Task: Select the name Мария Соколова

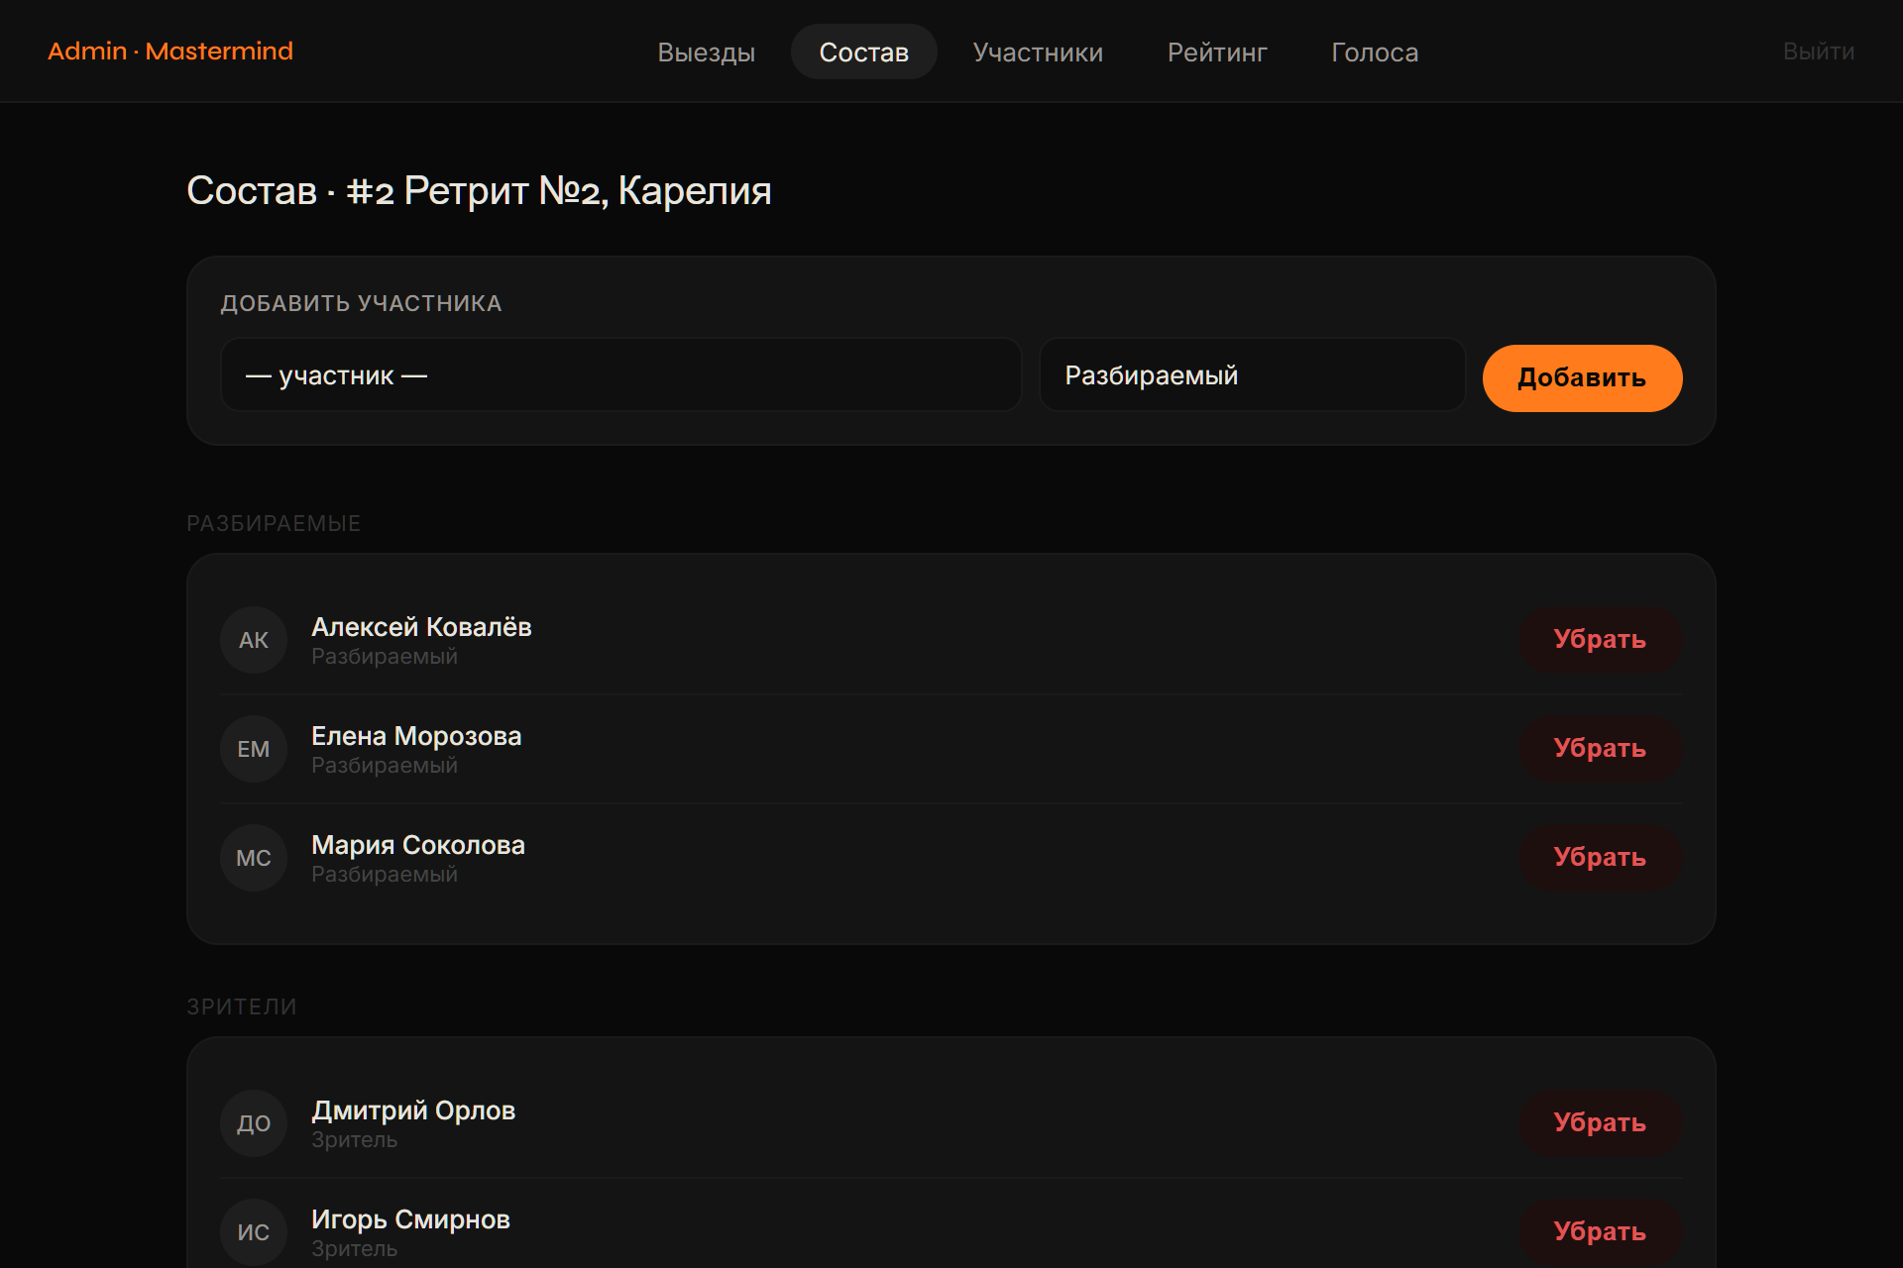Action: tap(418, 845)
